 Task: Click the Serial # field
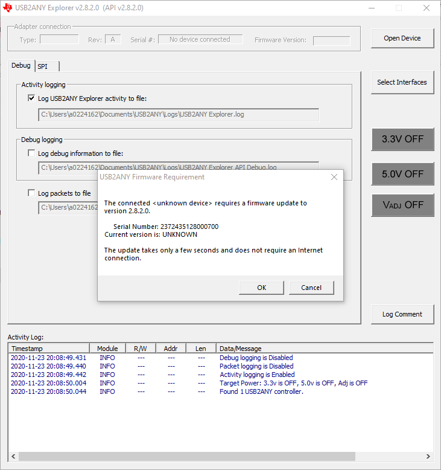point(200,39)
